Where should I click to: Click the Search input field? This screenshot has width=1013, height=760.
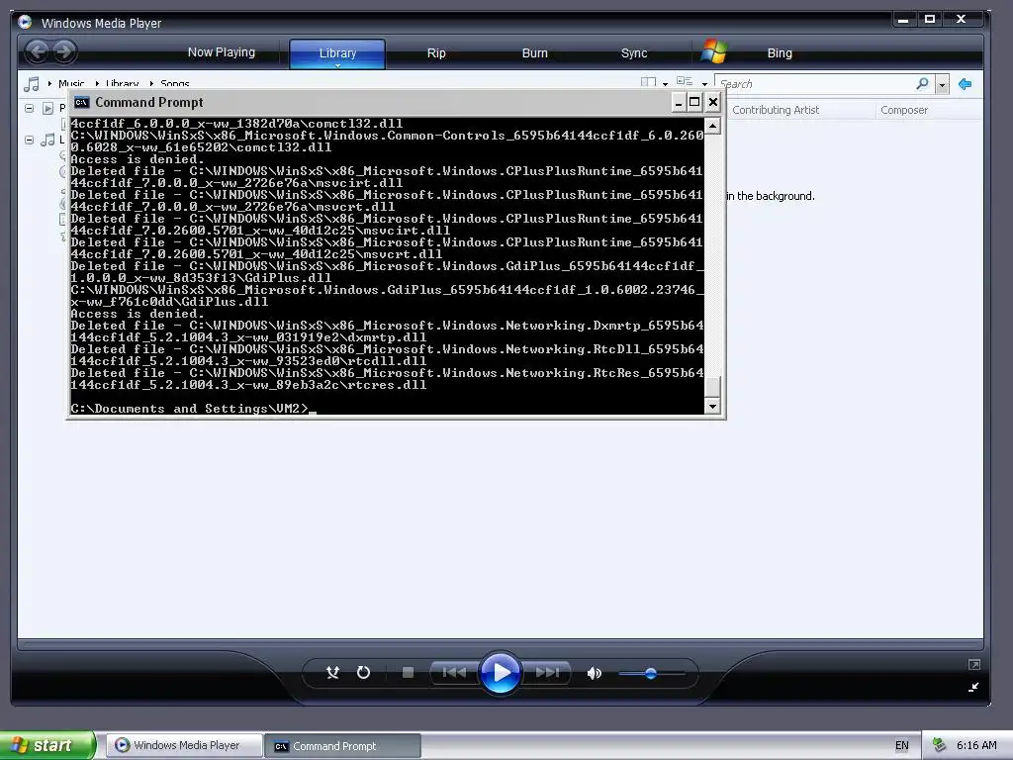coord(815,84)
